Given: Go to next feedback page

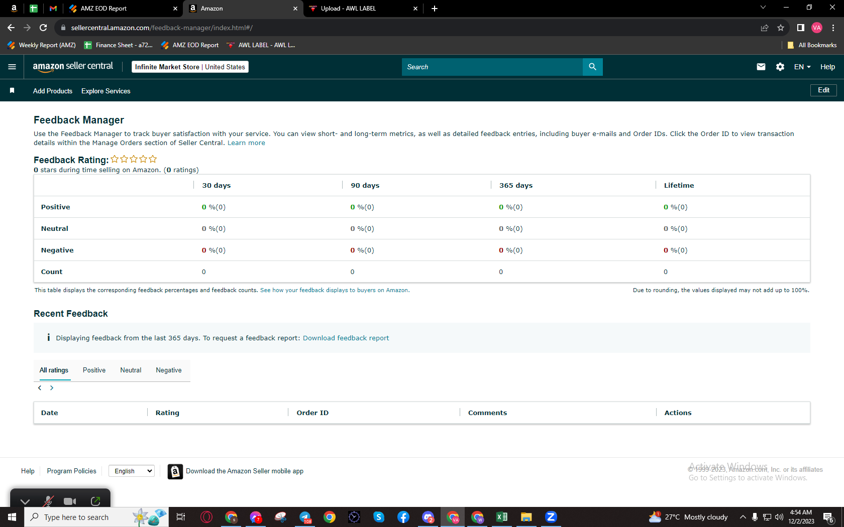Looking at the screenshot, I should coord(52,388).
